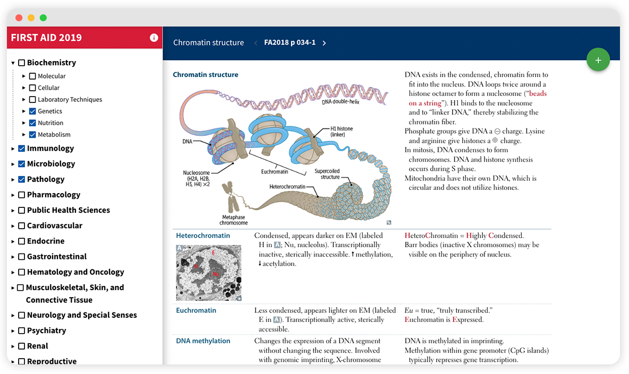Check the Endocrine checkbox

[x=22, y=241]
